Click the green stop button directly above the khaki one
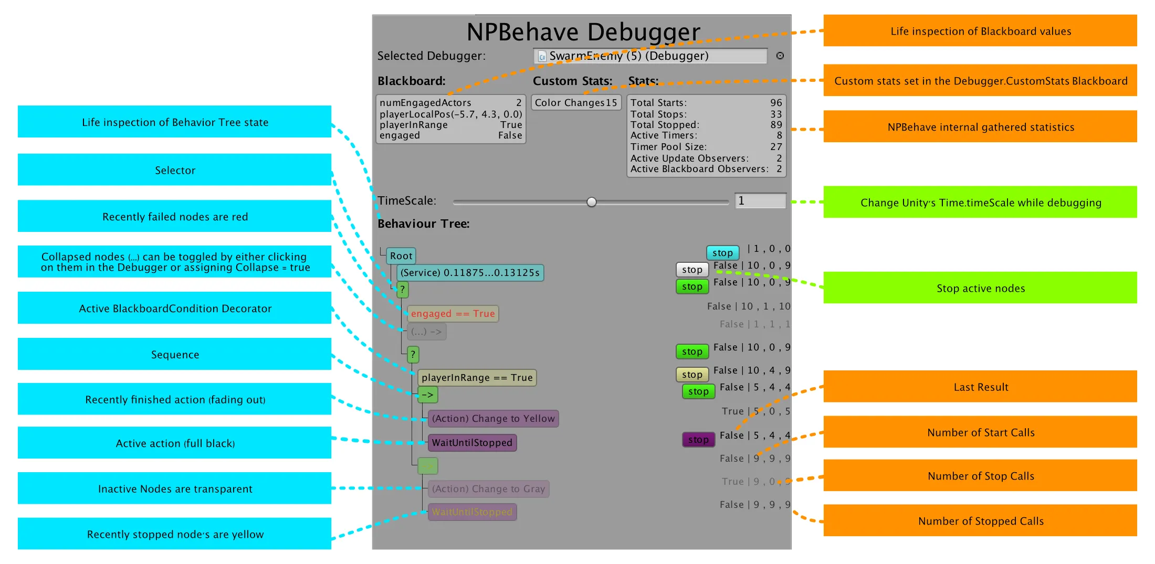 [x=692, y=352]
